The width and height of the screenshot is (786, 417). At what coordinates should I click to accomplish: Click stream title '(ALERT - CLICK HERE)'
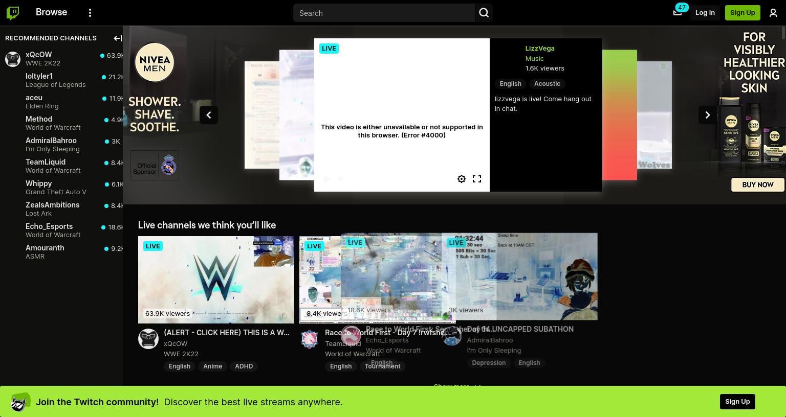click(226, 333)
